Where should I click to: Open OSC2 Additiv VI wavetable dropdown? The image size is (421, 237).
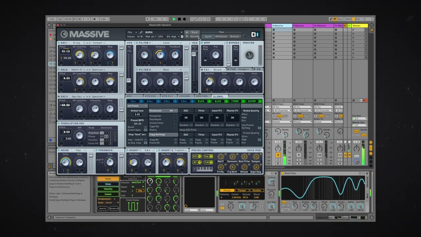(x=78, y=70)
